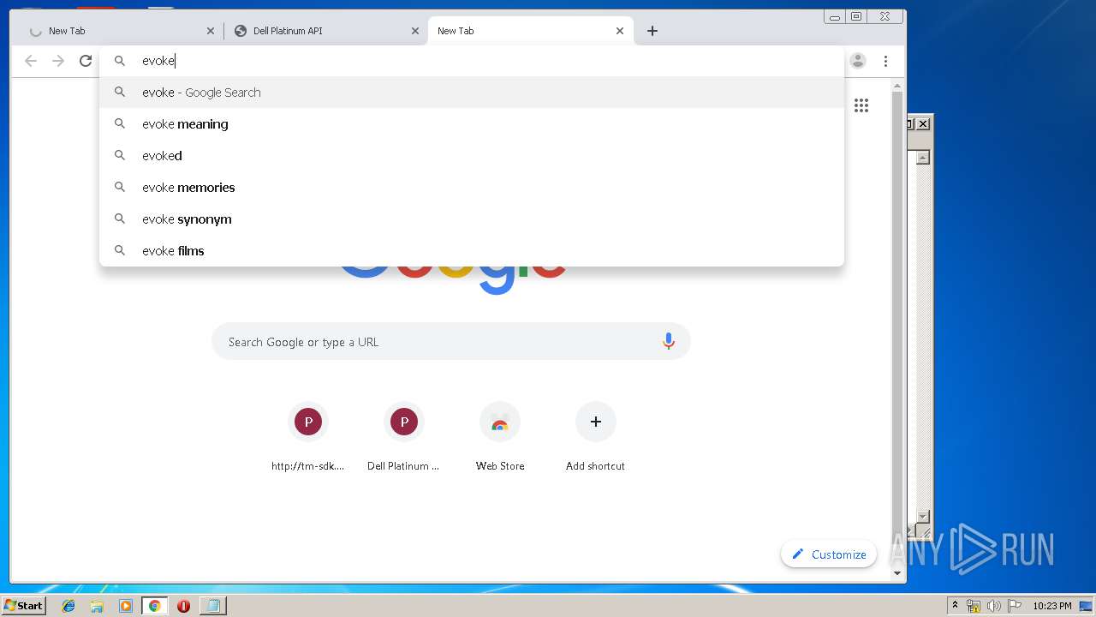Image resolution: width=1096 pixels, height=617 pixels.
Task: Open the Opera taskbar icon
Action: [x=183, y=606]
